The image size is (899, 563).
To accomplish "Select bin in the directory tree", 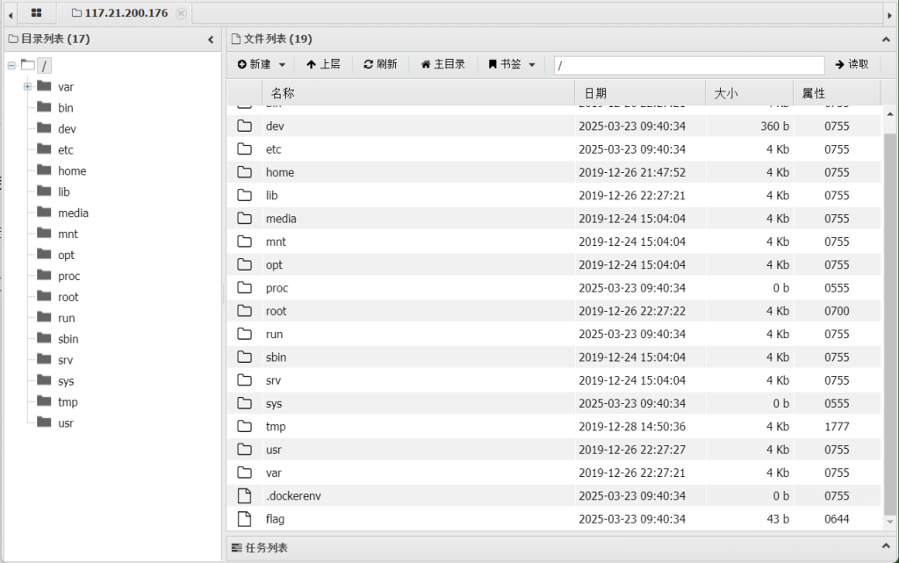I will click(x=65, y=108).
